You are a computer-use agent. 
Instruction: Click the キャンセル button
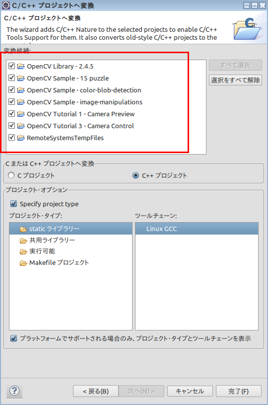pyautogui.click(x=190, y=391)
